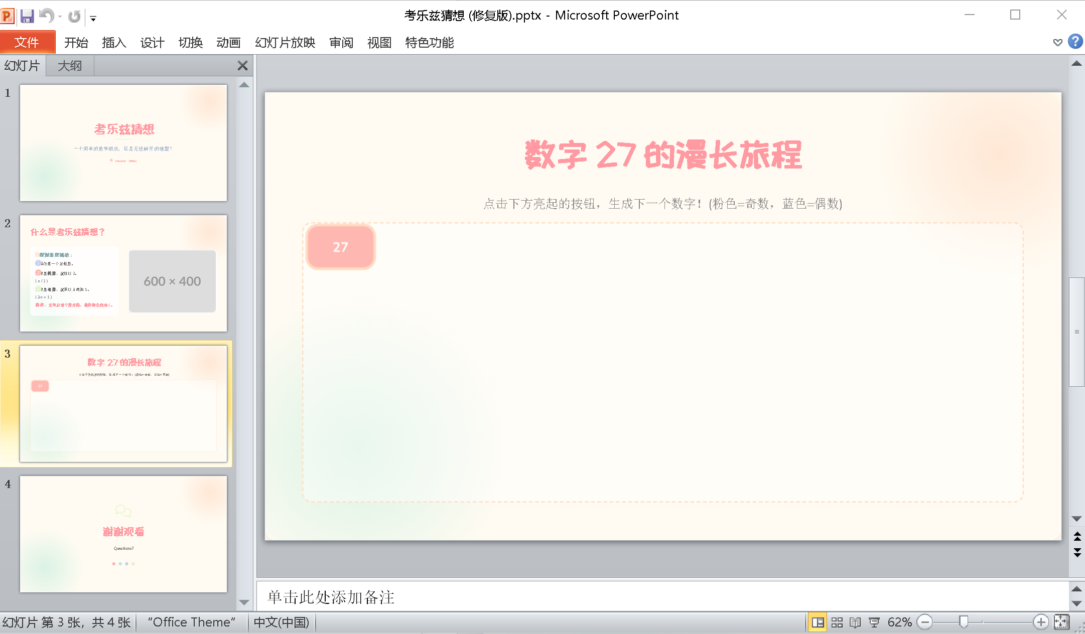Click the zoom slider handle

tap(963, 622)
